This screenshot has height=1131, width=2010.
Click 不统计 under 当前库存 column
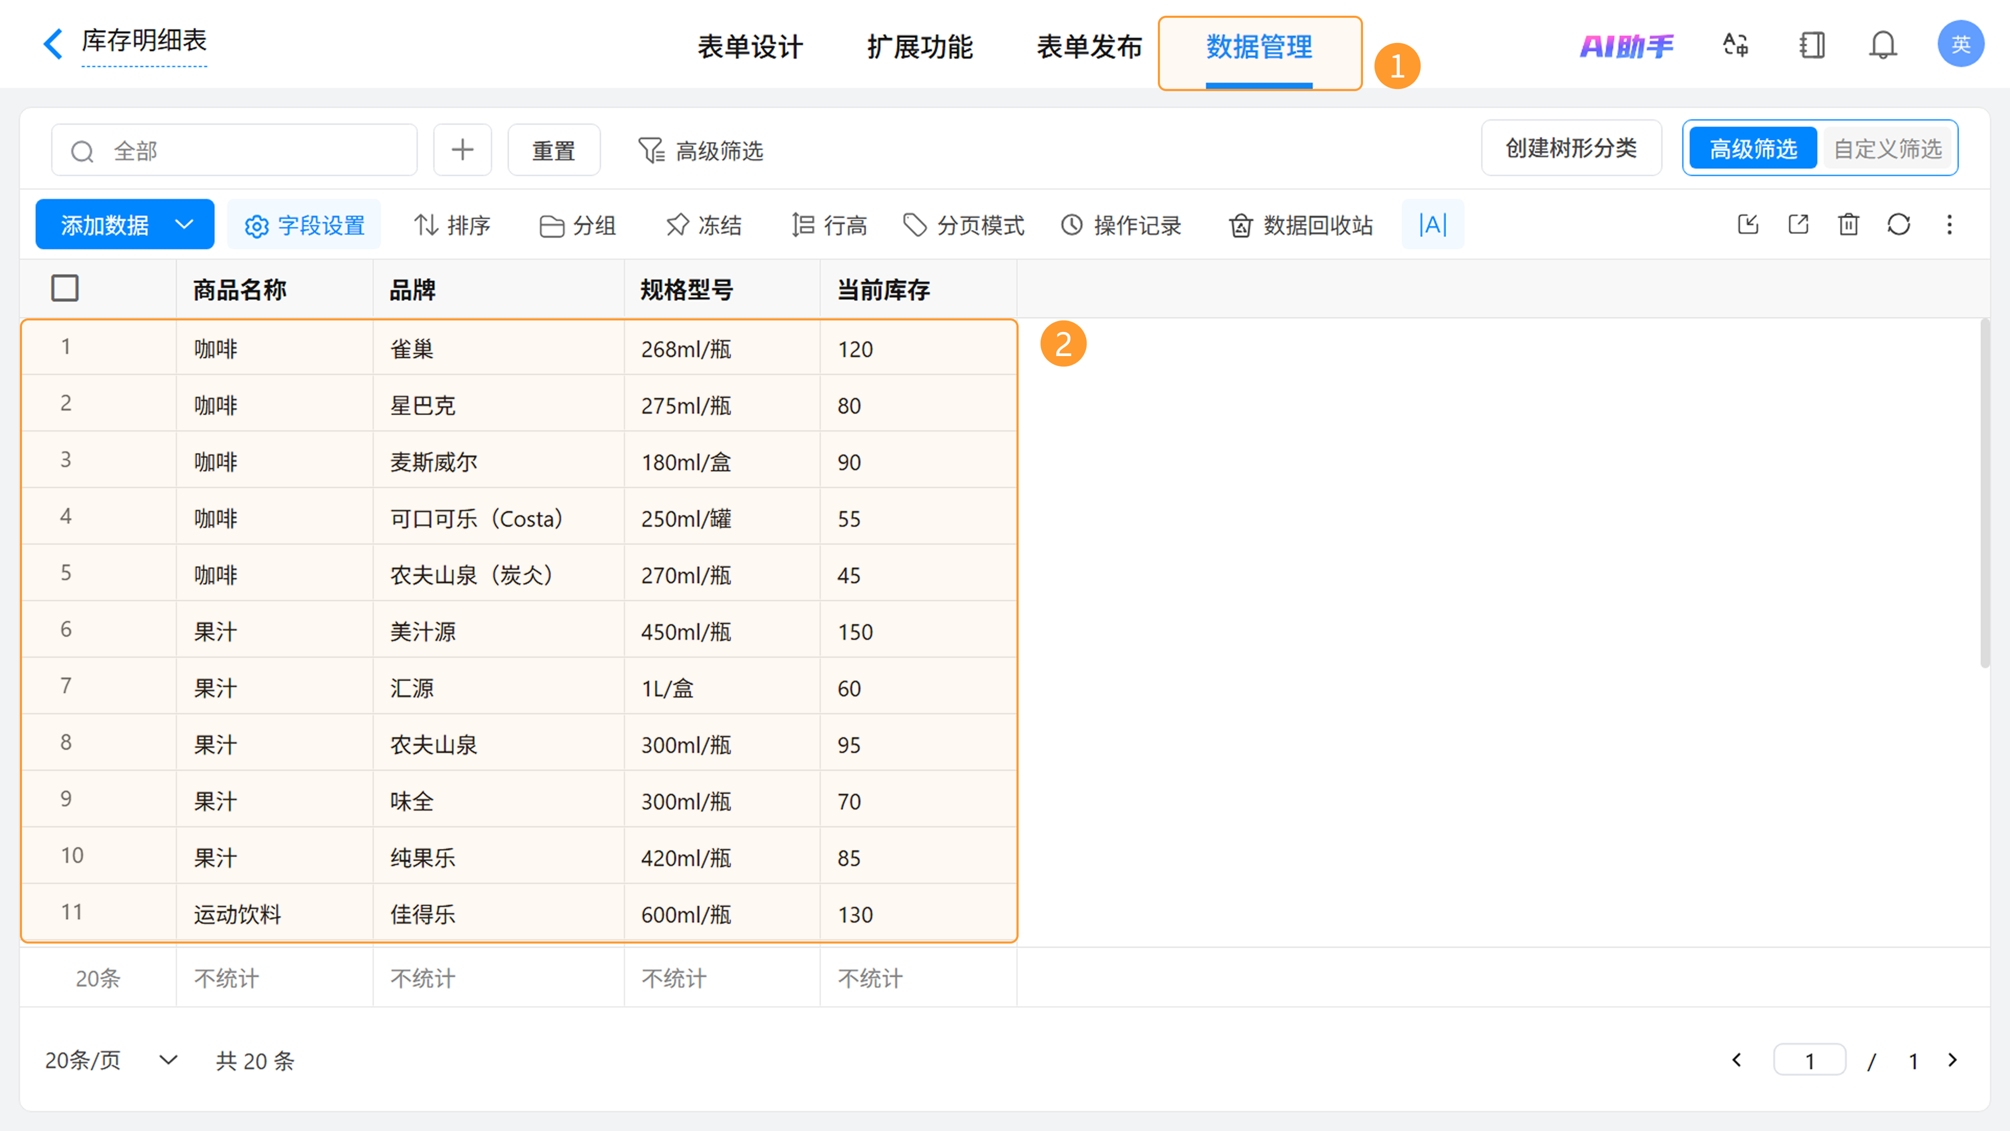coord(870,978)
